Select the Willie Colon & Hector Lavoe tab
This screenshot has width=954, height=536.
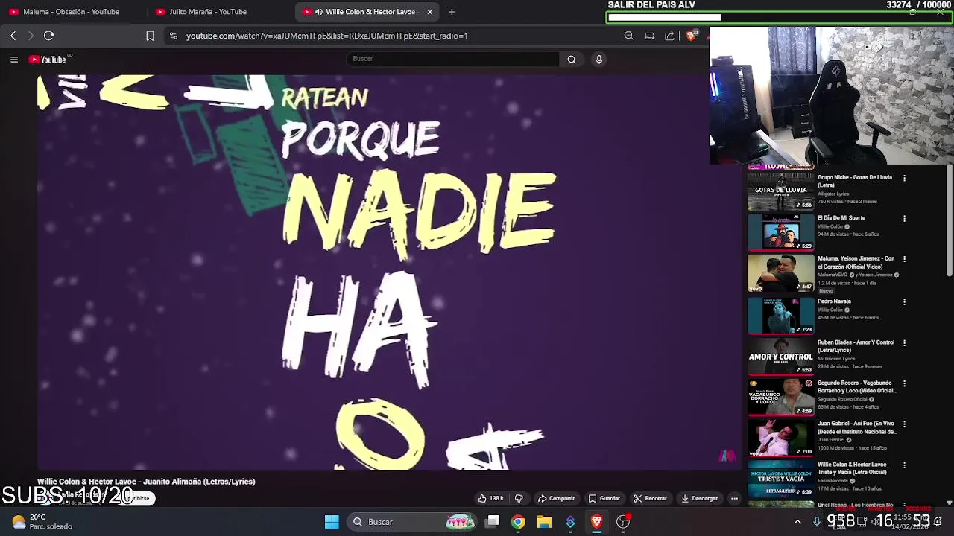(x=360, y=12)
